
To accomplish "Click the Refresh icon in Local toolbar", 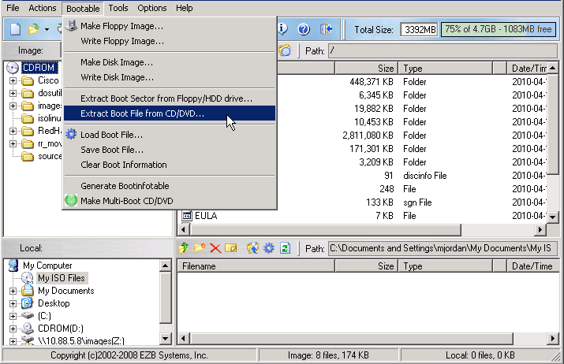I will (286, 248).
